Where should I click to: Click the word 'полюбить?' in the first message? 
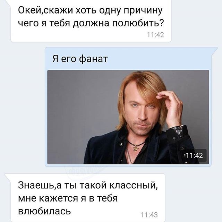point(138,24)
